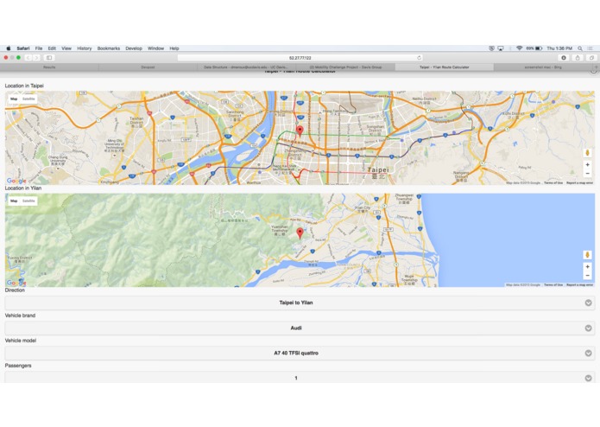The image size is (600, 427).
Task: Show Safari downloads icon
Action: pos(564,57)
